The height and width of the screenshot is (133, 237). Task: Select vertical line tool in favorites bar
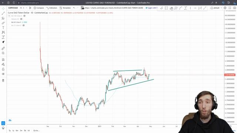click(190, 8)
